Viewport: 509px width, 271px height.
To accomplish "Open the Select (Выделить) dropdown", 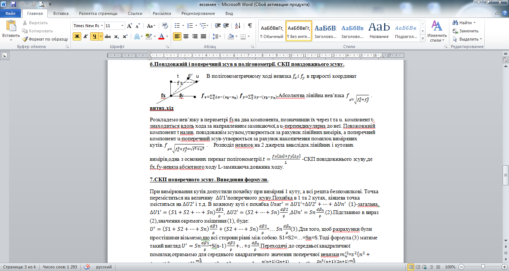I will [467, 39].
